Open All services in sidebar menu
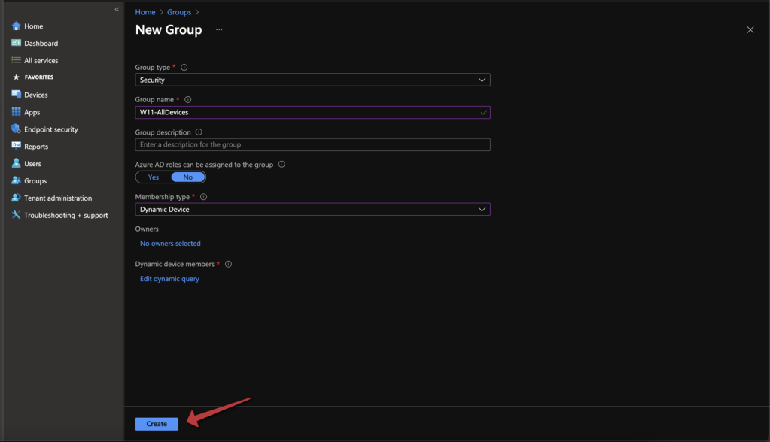The height and width of the screenshot is (442, 770). (x=41, y=61)
